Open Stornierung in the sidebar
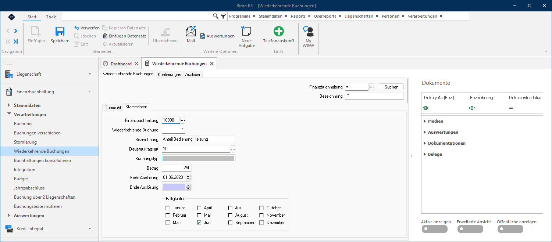Viewport: 552px width, 242px height. pyautogui.click(x=25, y=142)
